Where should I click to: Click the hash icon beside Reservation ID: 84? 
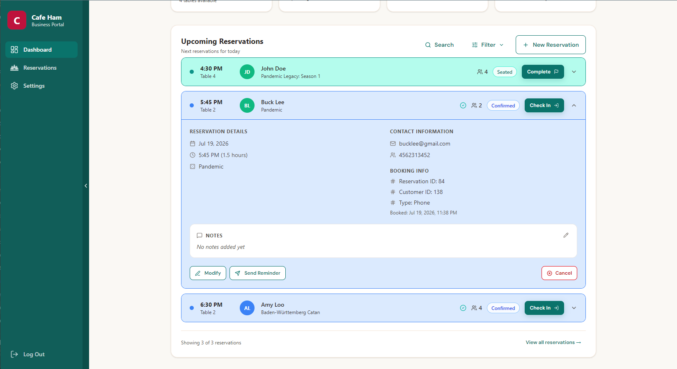[x=393, y=181]
